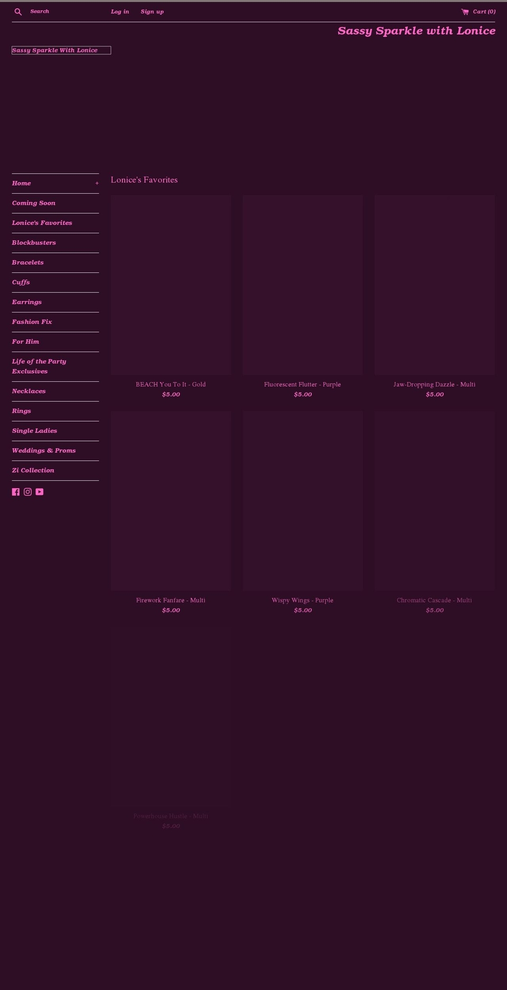Click the Sign up link
The height and width of the screenshot is (990, 507).
point(152,12)
